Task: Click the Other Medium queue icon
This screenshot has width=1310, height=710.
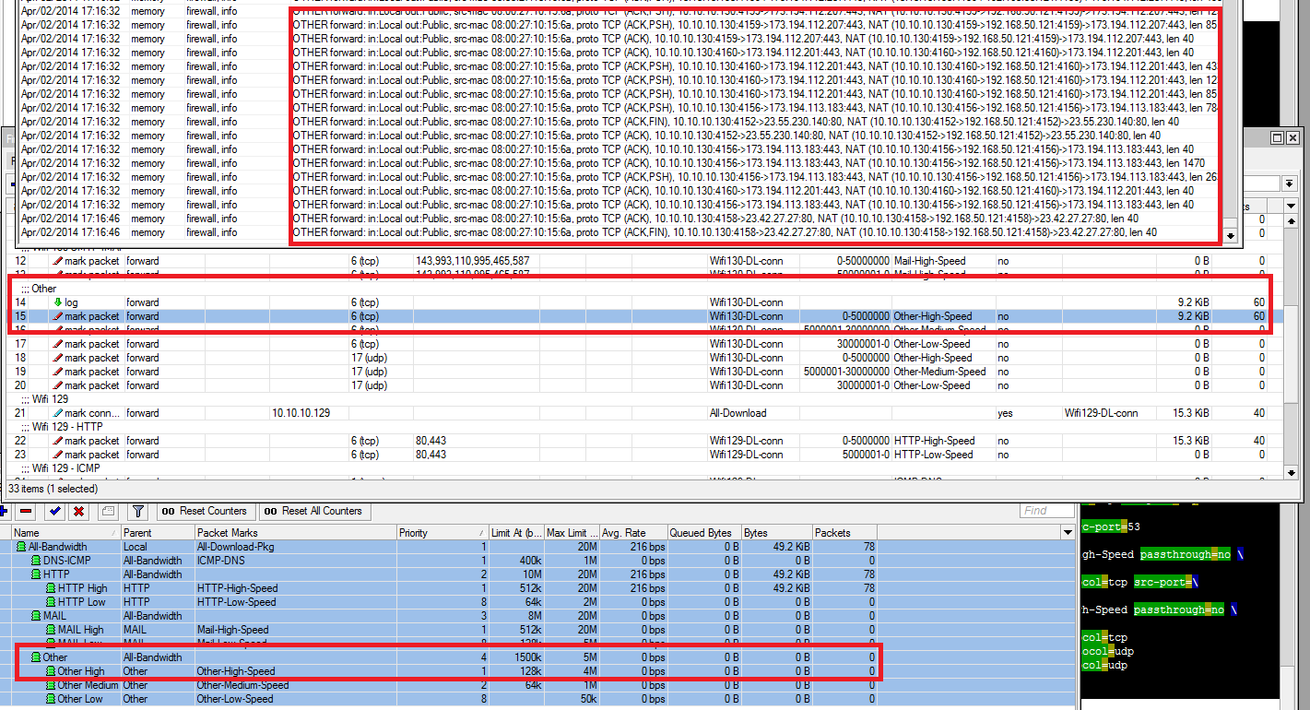Action: (x=51, y=685)
